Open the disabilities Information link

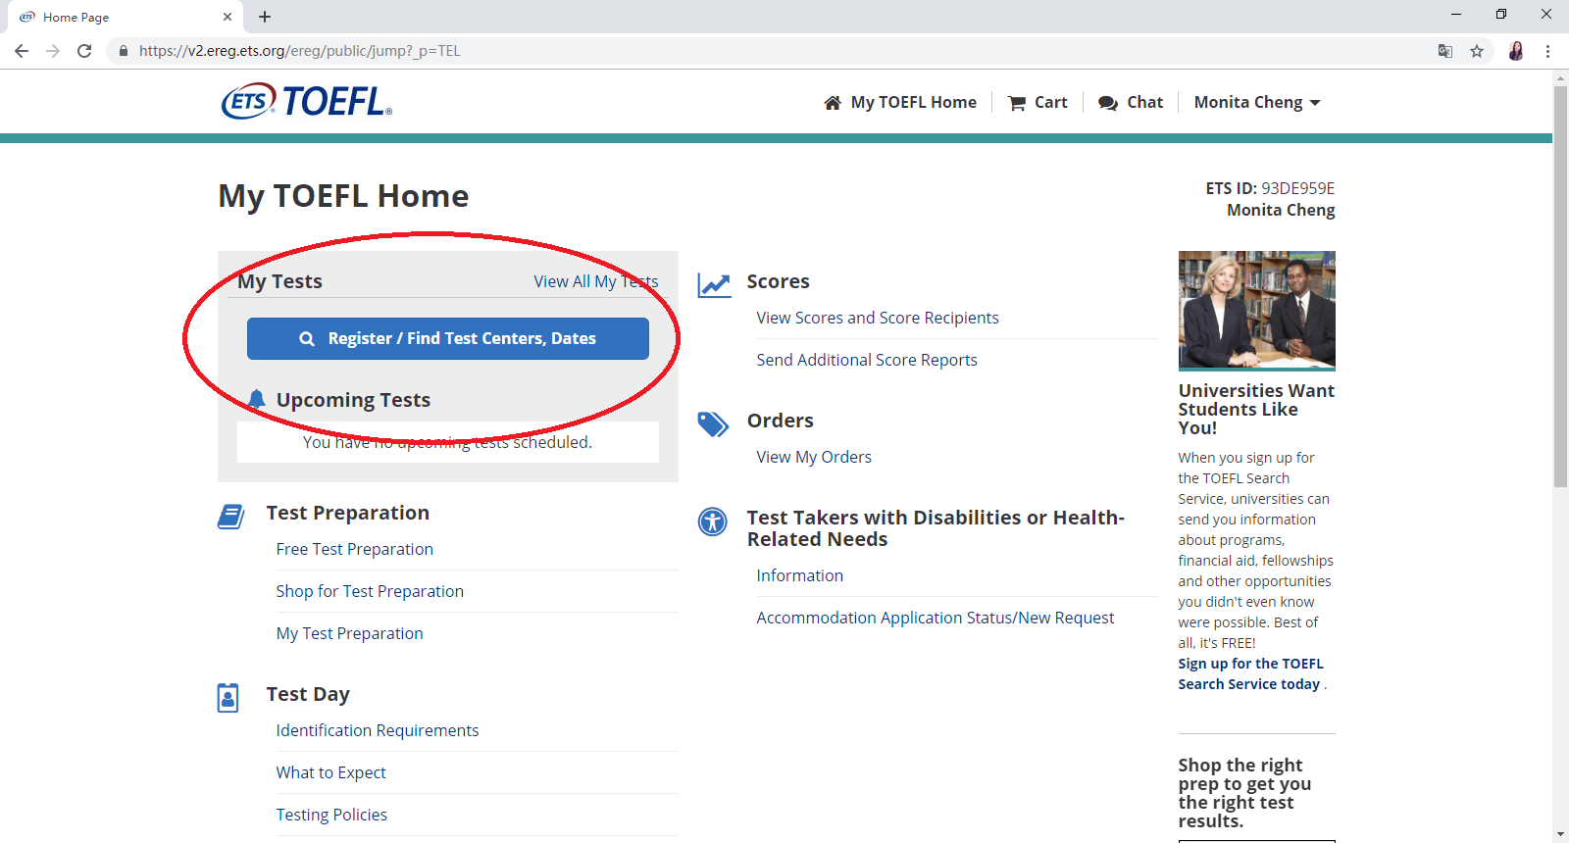coord(800,575)
